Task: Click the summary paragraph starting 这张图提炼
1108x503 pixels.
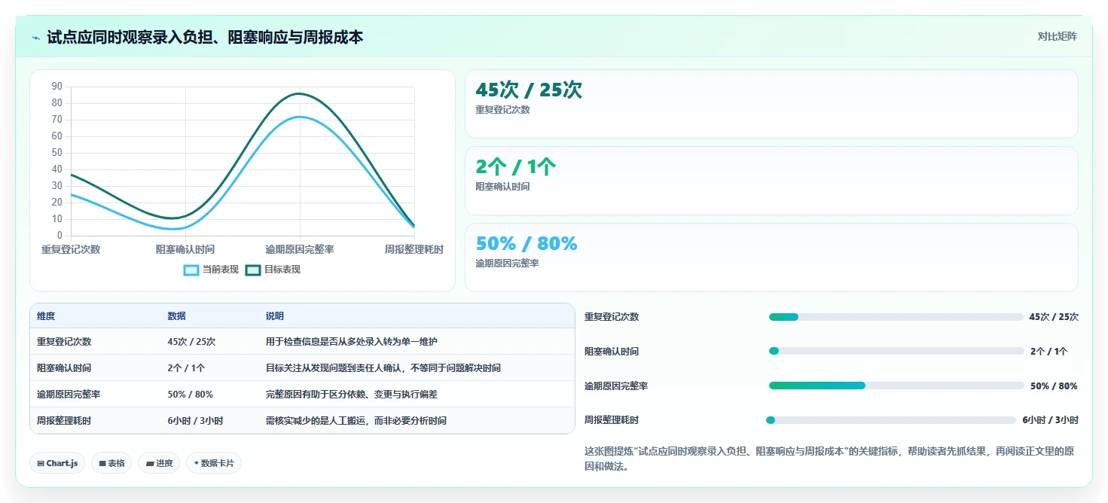Action: pyautogui.click(x=829, y=459)
